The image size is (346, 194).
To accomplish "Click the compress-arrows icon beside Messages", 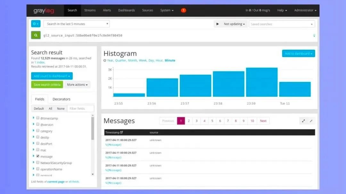I will point(311,121).
